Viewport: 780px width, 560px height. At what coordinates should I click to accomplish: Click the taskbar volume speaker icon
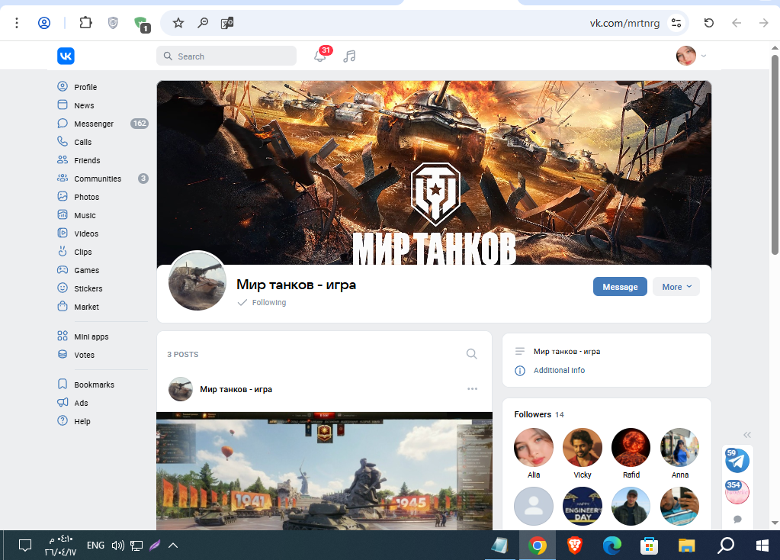tap(118, 546)
